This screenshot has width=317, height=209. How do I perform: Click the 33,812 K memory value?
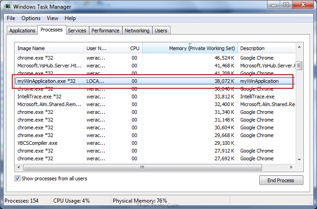click(224, 97)
